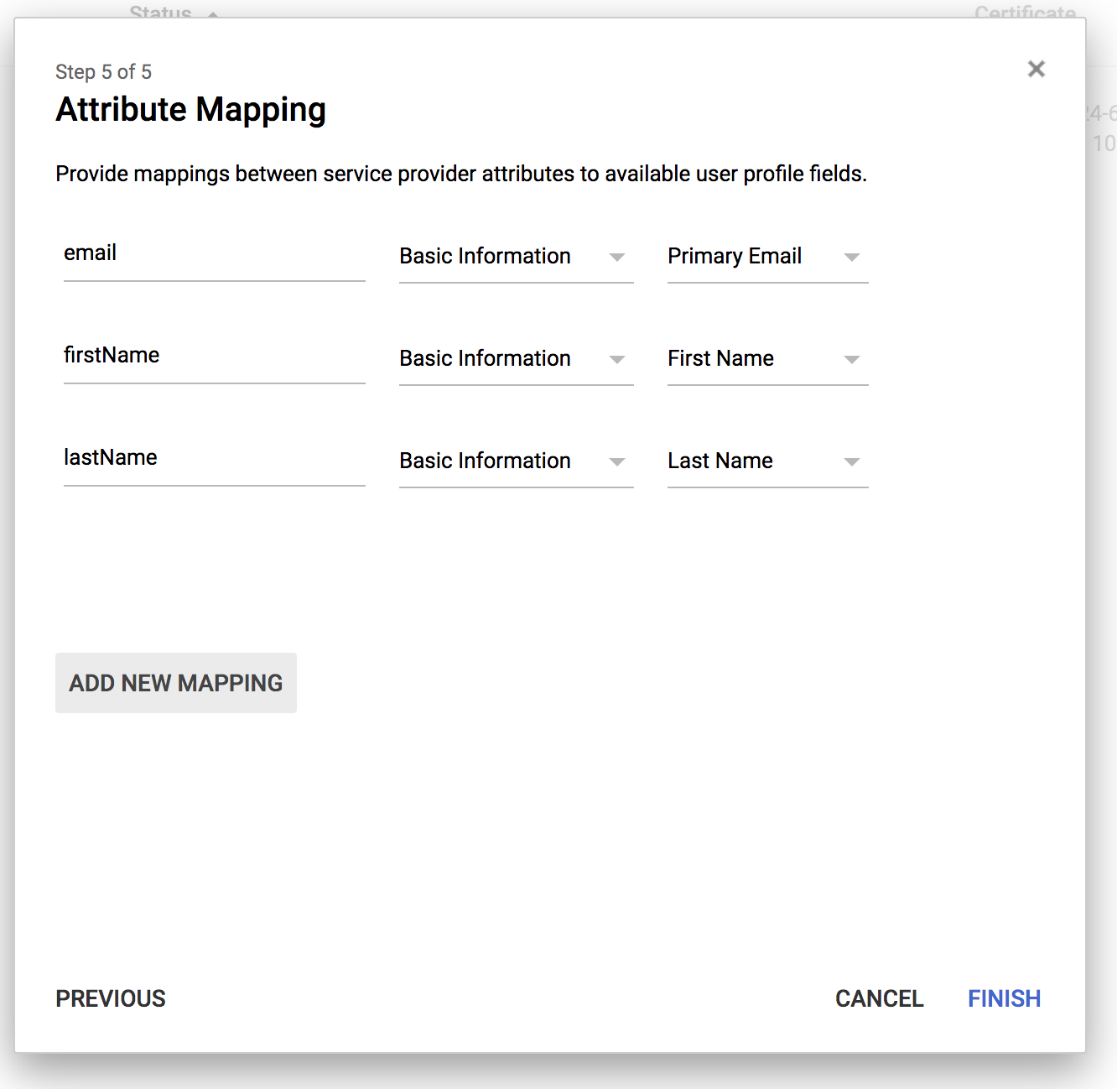1117x1089 pixels.
Task: Click the 'Provide mappings' description text
Action: [460, 174]
